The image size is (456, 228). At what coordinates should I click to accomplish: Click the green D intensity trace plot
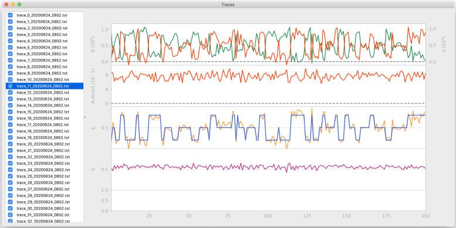(268, 44)
